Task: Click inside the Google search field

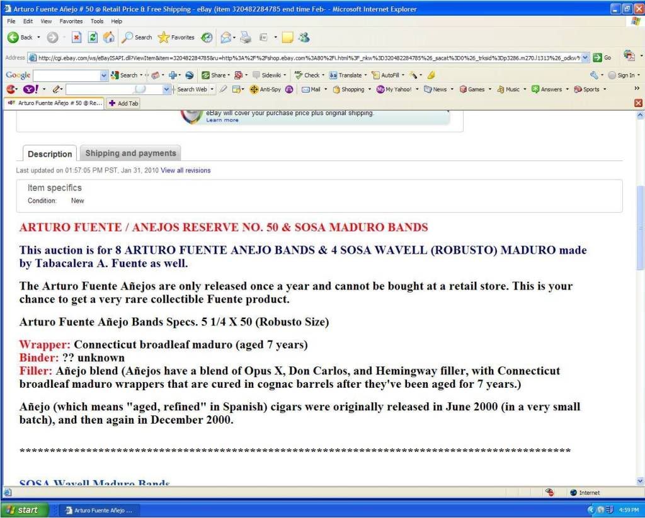Action: (x=67, y=76)
